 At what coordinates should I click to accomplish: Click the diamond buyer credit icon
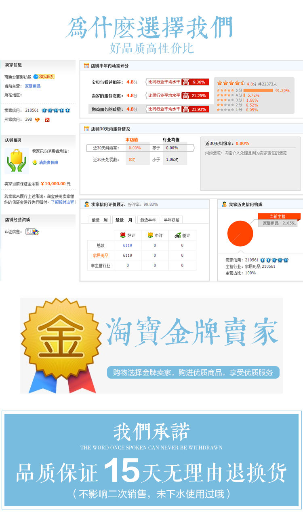click(x=38, y=120)
